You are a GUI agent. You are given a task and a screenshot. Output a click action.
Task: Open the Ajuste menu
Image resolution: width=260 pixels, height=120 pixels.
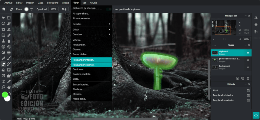pyautogui.click(x=65, y=3)
